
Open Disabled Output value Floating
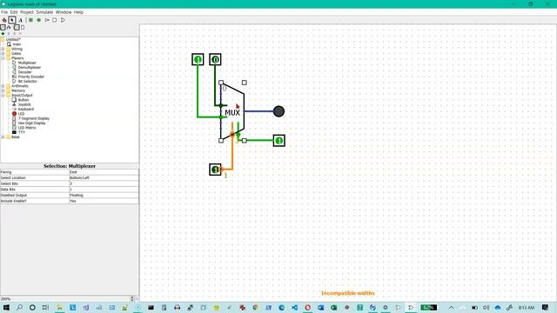tap(104, 195)
